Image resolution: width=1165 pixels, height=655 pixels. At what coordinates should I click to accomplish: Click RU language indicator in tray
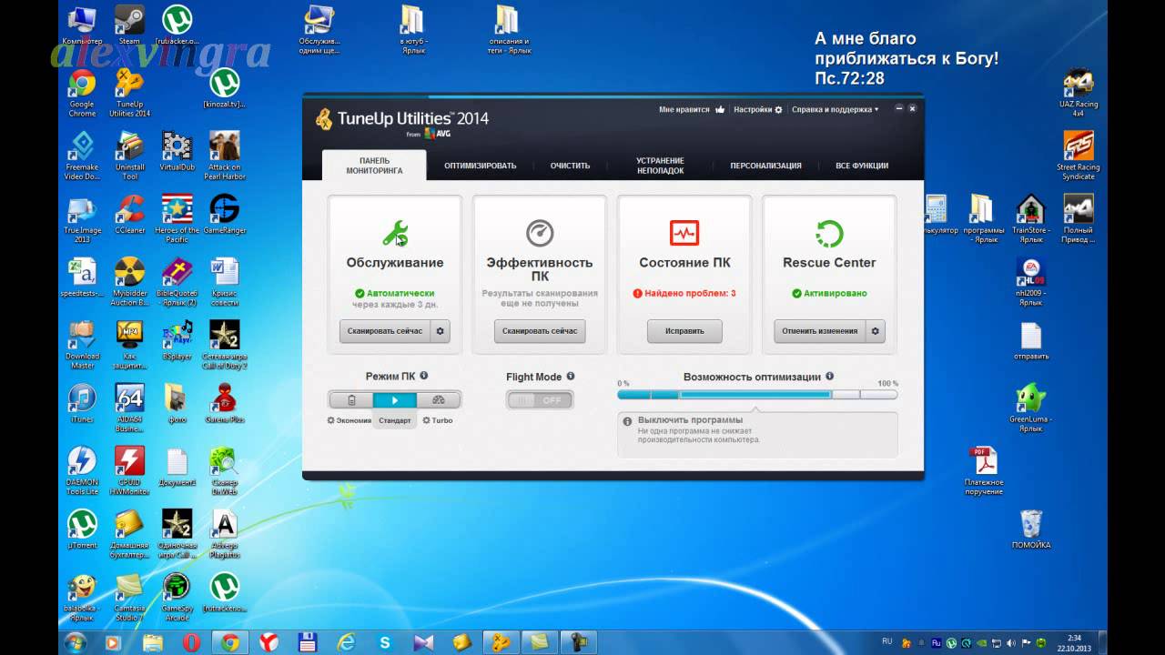point(887,640)
